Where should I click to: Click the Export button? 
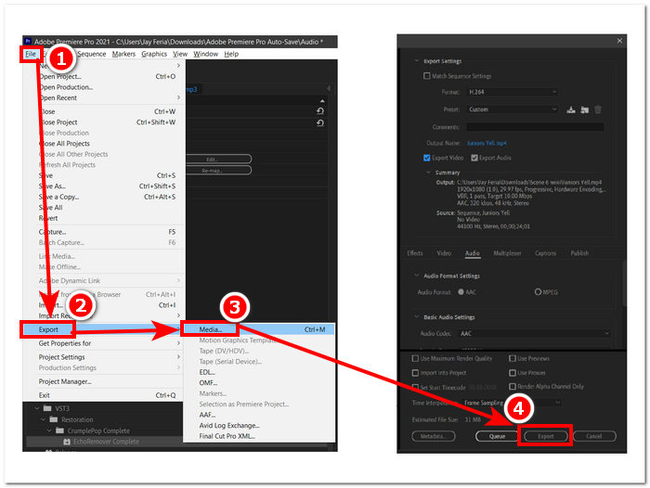(546, 436)
